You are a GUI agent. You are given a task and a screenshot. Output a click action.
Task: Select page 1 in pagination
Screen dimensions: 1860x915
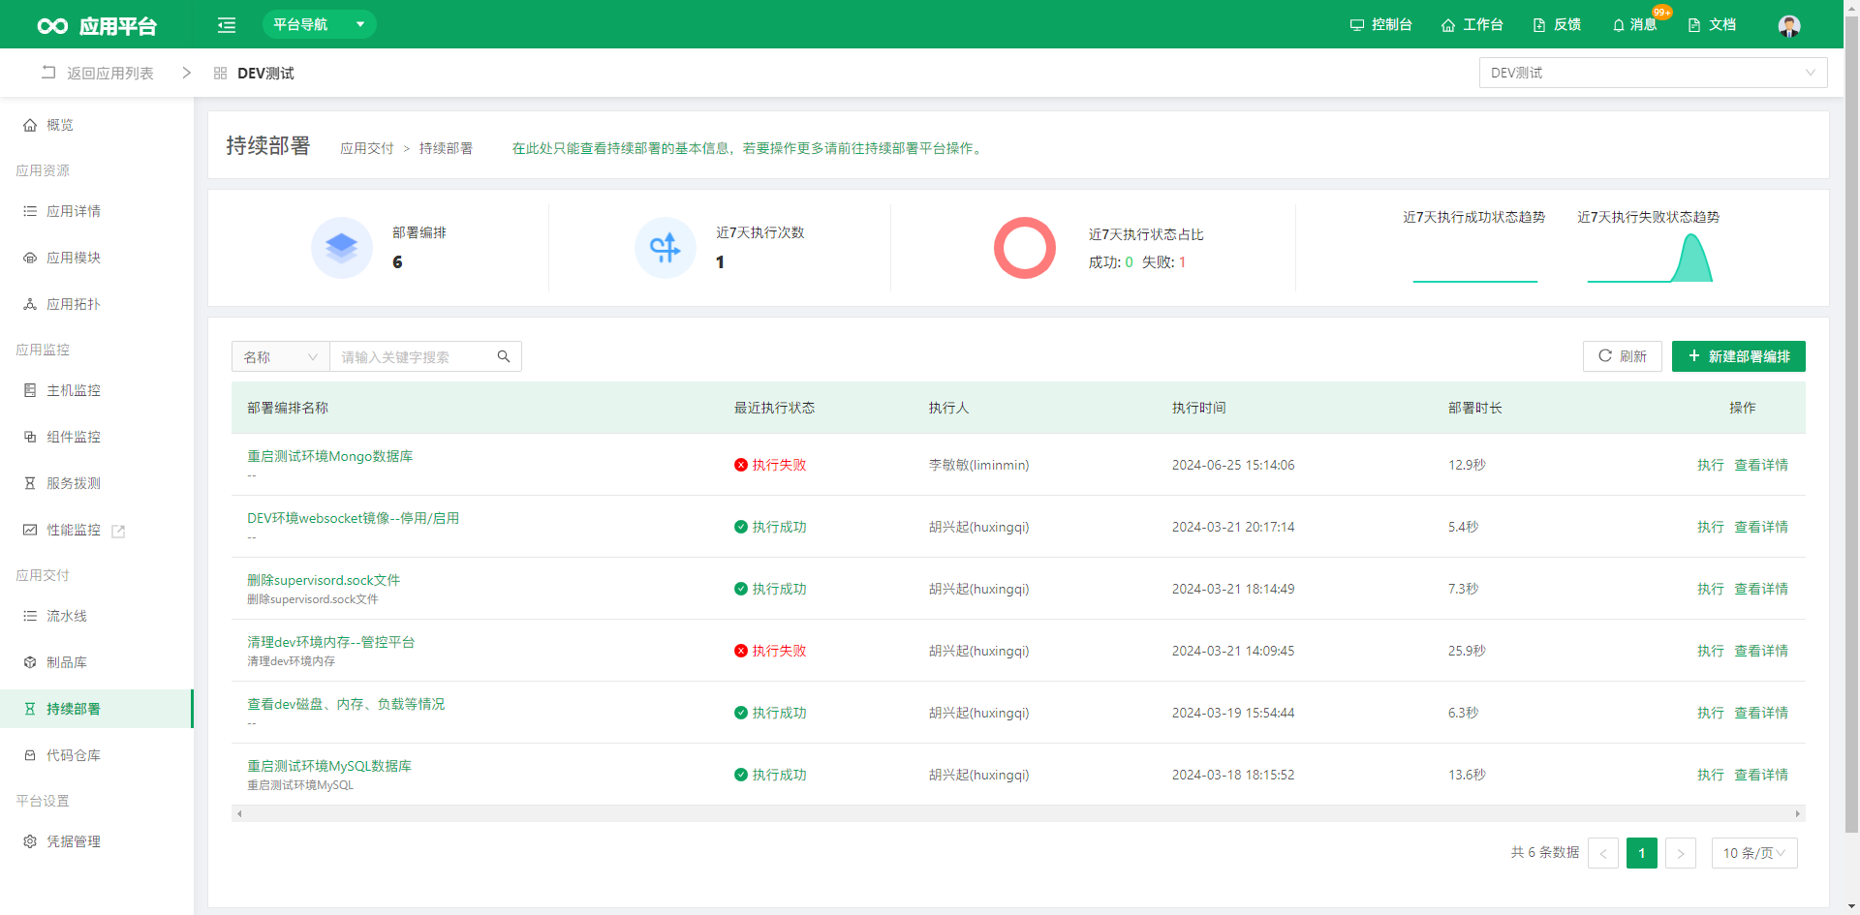(1642, 853)
